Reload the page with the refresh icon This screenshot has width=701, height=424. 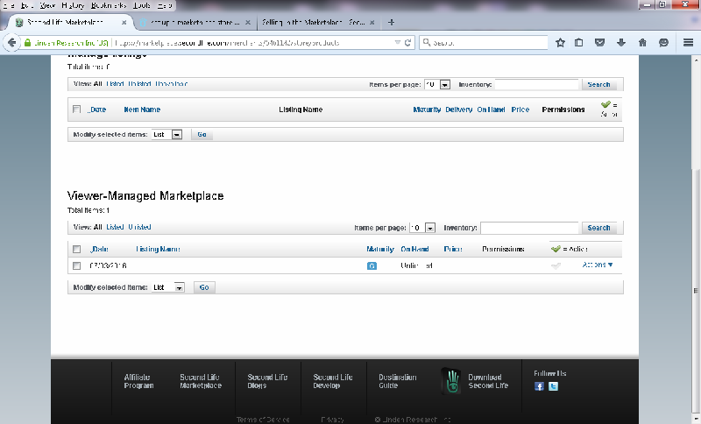pos(407,42)
